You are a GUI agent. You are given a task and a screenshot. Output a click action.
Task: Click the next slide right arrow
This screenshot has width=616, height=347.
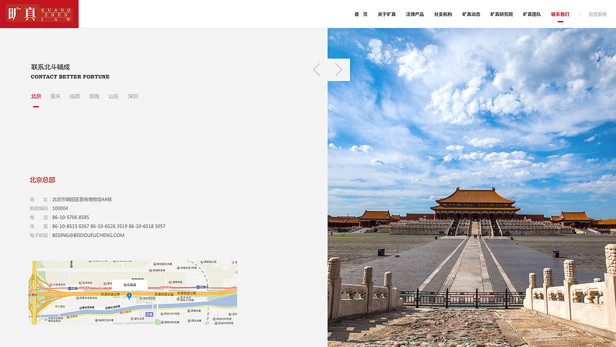point(338,70)
